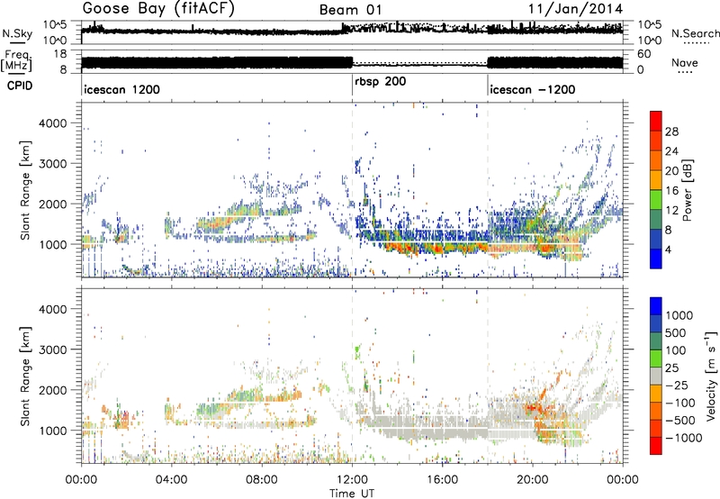Click the '-100' tick on the Velocity color bar

[x=680, y=403]
